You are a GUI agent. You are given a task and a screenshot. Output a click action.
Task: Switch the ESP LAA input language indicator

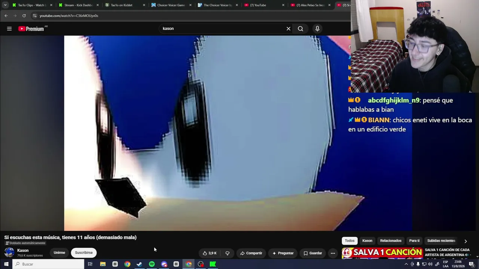(446, 264)
